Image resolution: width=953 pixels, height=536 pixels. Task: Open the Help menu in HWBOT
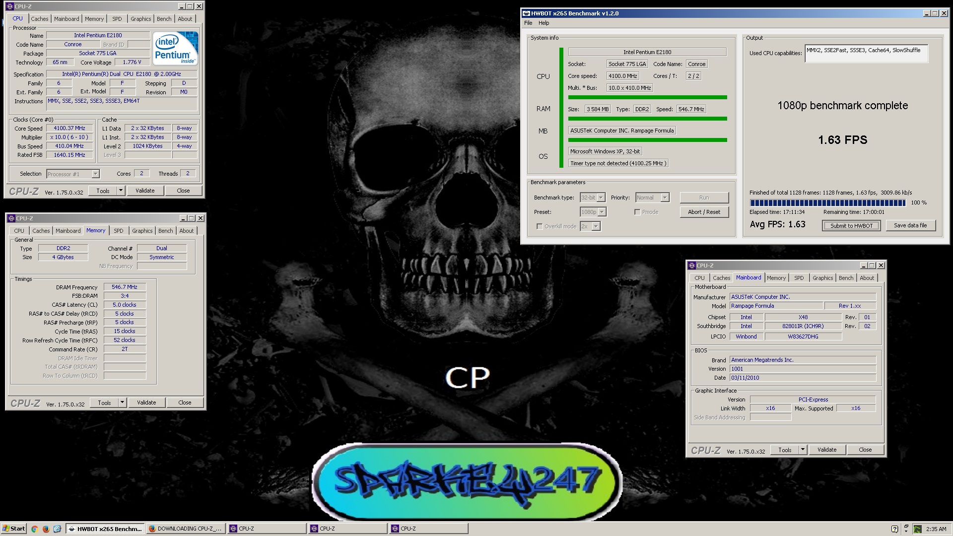pos(544,23)
